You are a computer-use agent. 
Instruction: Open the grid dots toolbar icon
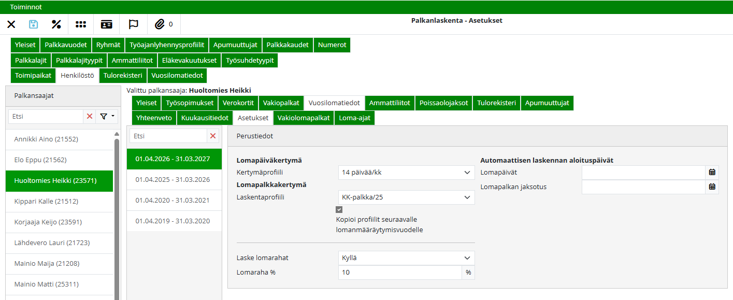click(x=81, y=24)
